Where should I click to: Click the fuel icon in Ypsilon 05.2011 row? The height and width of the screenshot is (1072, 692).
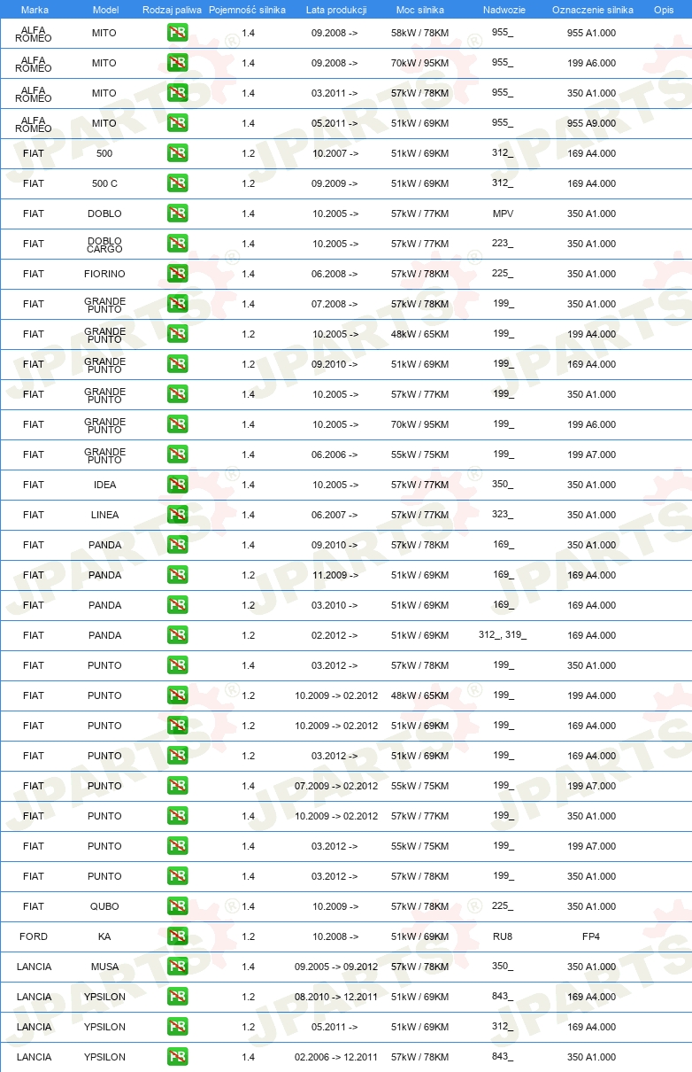[177, 1027]
